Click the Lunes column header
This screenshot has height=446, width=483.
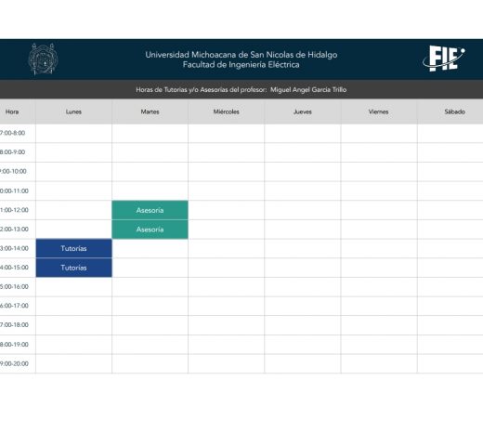(73, 111)
